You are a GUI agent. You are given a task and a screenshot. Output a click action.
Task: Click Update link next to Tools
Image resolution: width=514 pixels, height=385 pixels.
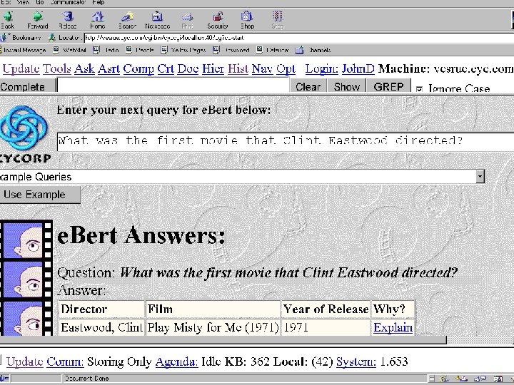click(x=21, y=68)
